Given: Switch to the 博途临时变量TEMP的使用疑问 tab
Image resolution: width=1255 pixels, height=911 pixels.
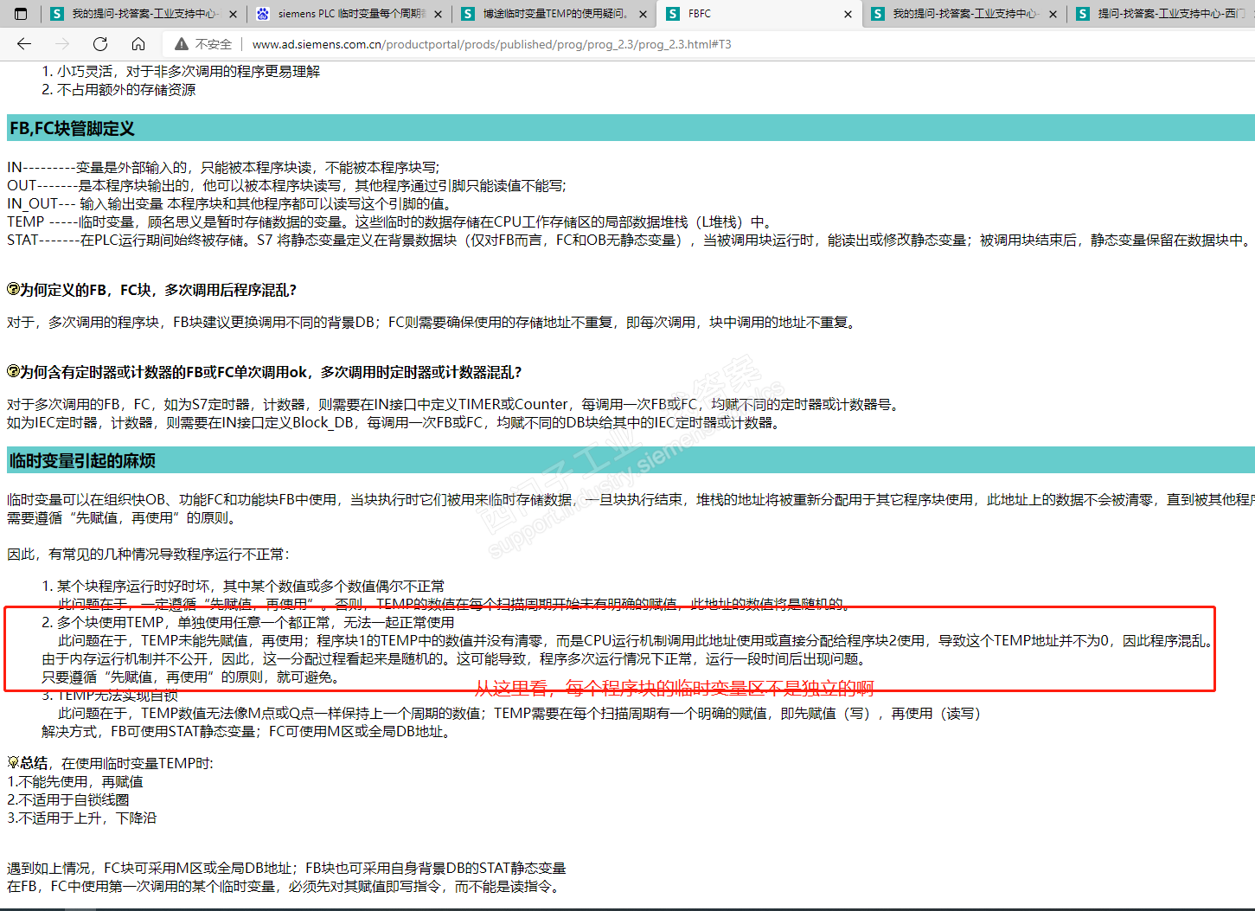Looking at the screenshot, I should [x=554, y=14].
